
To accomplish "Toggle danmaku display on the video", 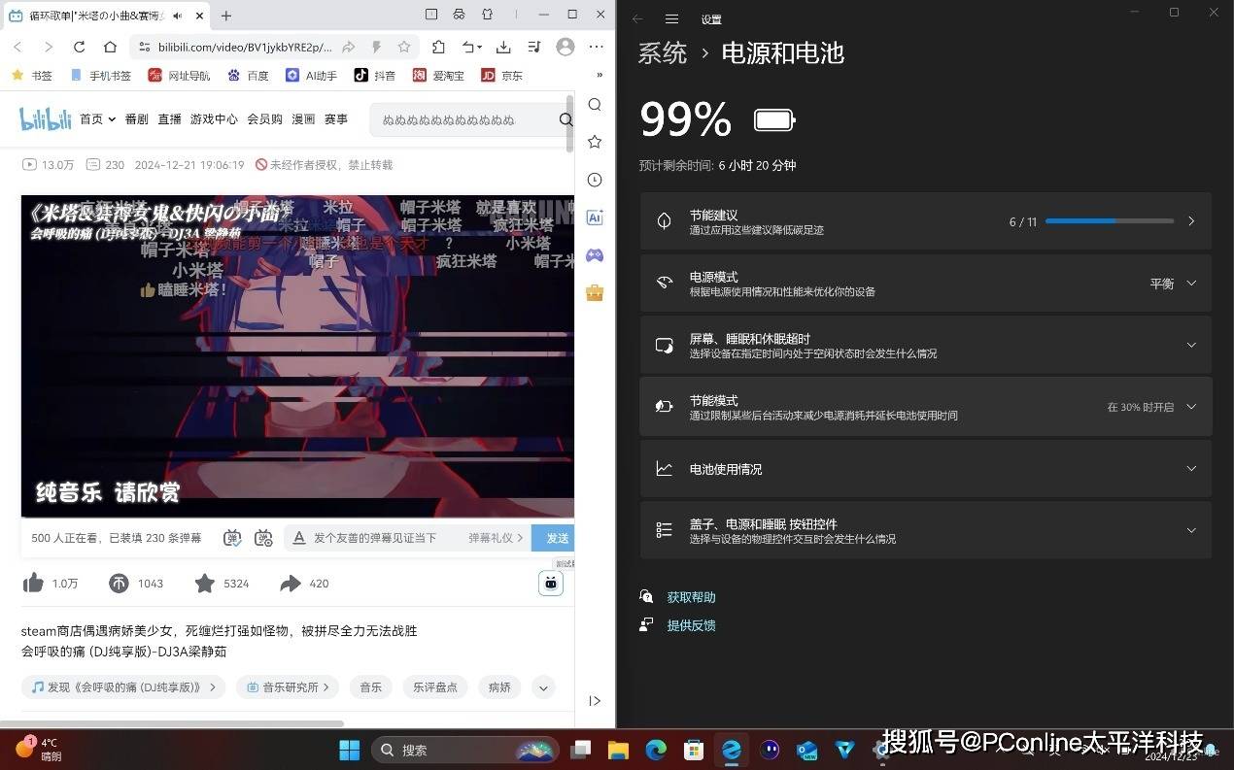I will click(x=232, y=538).
